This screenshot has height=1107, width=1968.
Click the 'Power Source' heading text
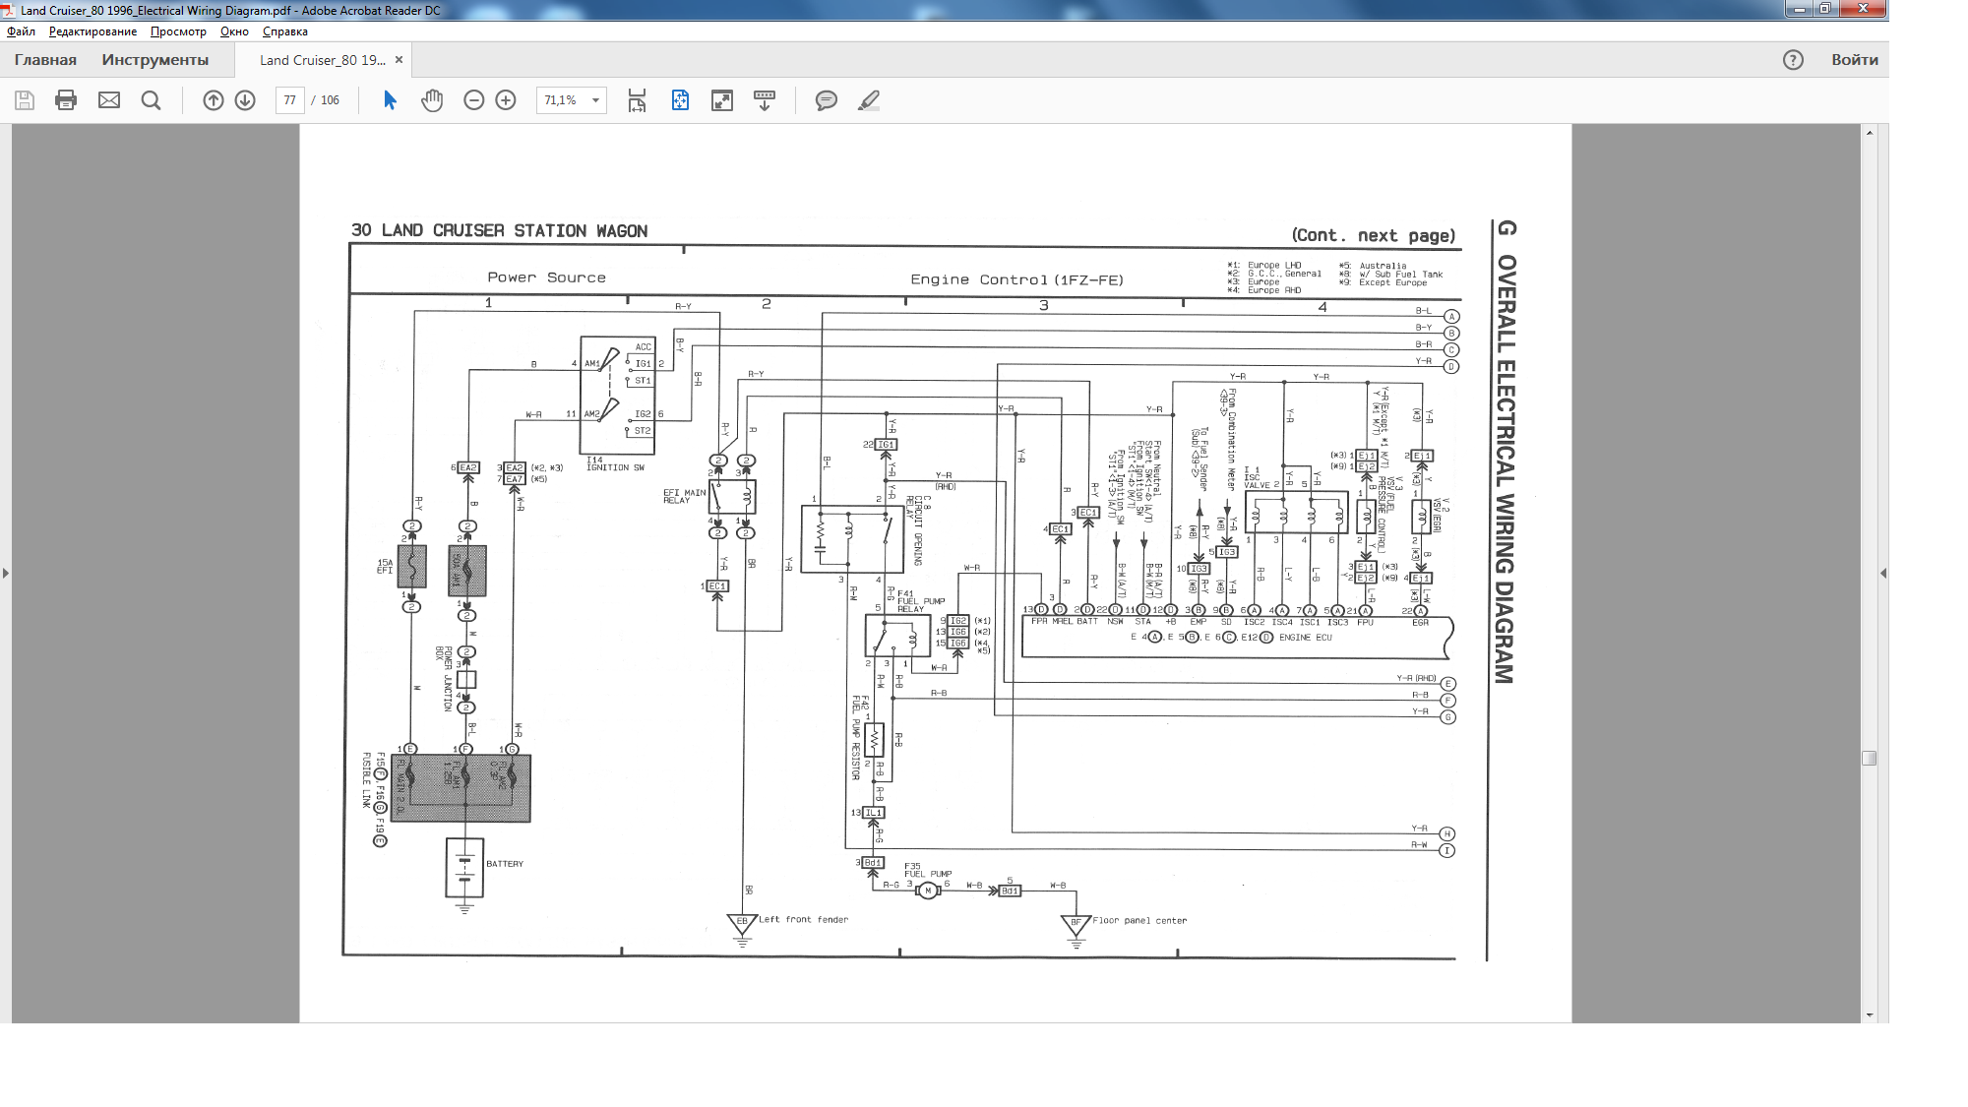pyautogui.click(x=546, y=277)
